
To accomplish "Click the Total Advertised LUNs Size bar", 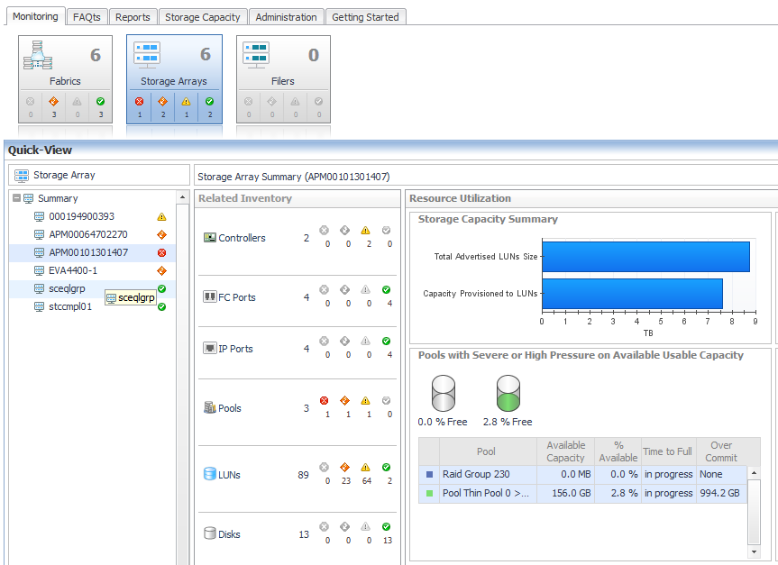I will click(x=645, y=257).
